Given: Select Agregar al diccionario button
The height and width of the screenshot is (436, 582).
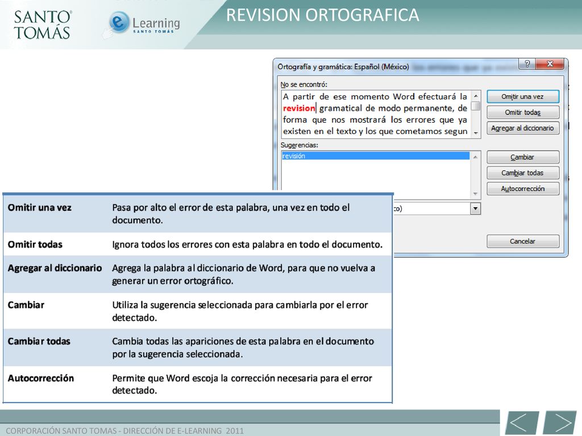Looking at the screenshot, I should [x=523, y=128].
